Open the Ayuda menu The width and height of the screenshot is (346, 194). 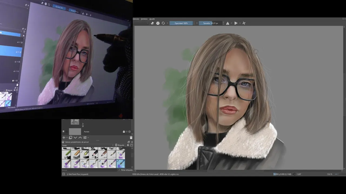click(x=152, y=19)
